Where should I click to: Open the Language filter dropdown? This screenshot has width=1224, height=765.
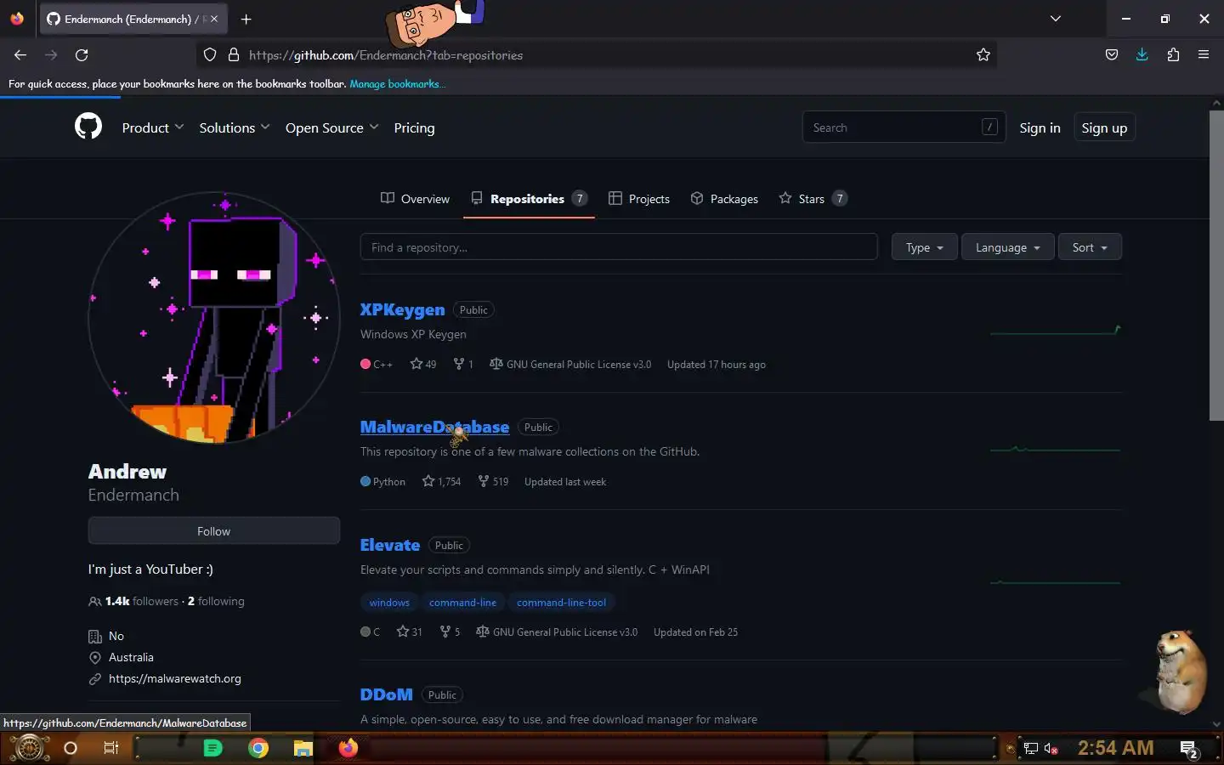pyautogui.click(x=1007, y=247)
